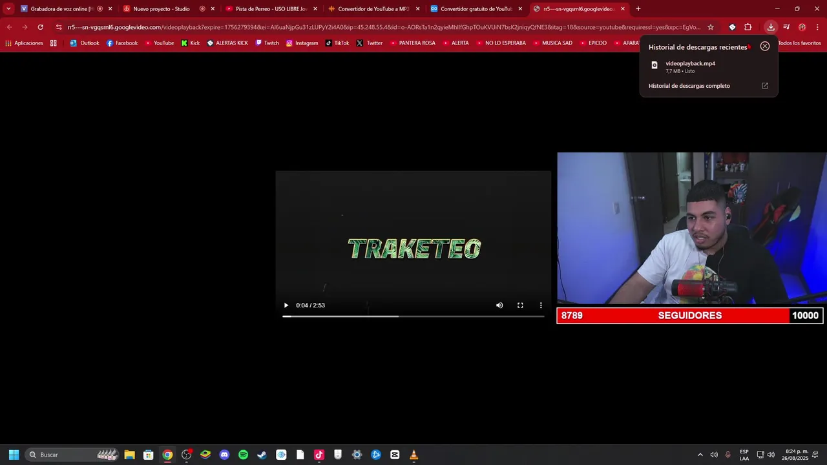Image resolution: width=827 pixels, height=465 pixels.
Task: Click the Chrome downloads toolbar icon
Action: pyautogui.click(x=771, y=27)
